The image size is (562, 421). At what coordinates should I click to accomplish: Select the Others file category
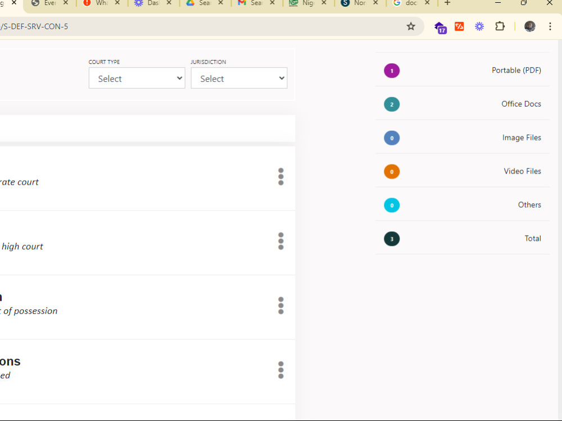[x=463, y=205]
